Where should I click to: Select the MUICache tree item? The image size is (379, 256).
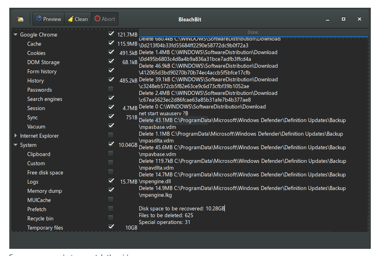pyautogui.click(x=39, y=200)
